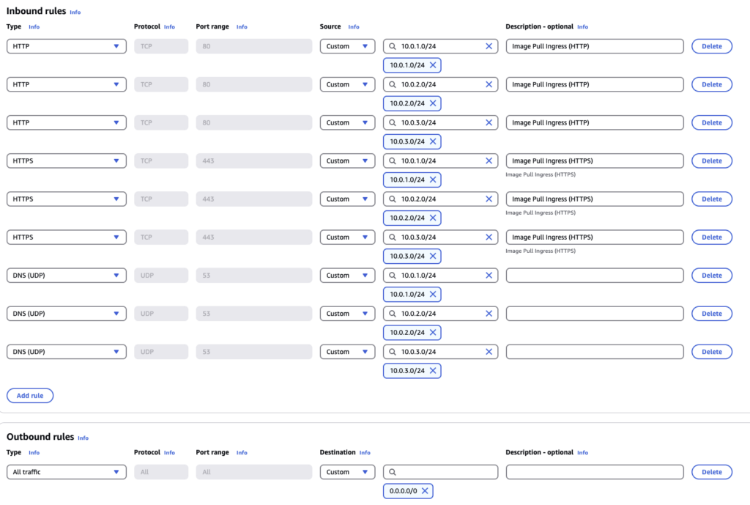Remove the 10.0.1.0/24 chip under the DNS (UDP) rule

click(x=433, y=295)
